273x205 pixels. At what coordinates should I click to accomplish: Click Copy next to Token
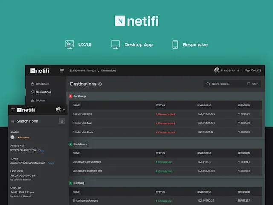(51, 163)
